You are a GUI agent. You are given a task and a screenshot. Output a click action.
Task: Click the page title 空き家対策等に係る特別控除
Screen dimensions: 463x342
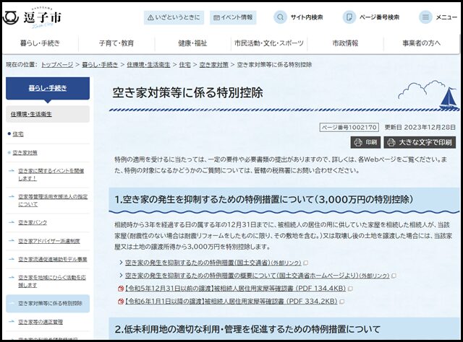[x=187, y=93]
